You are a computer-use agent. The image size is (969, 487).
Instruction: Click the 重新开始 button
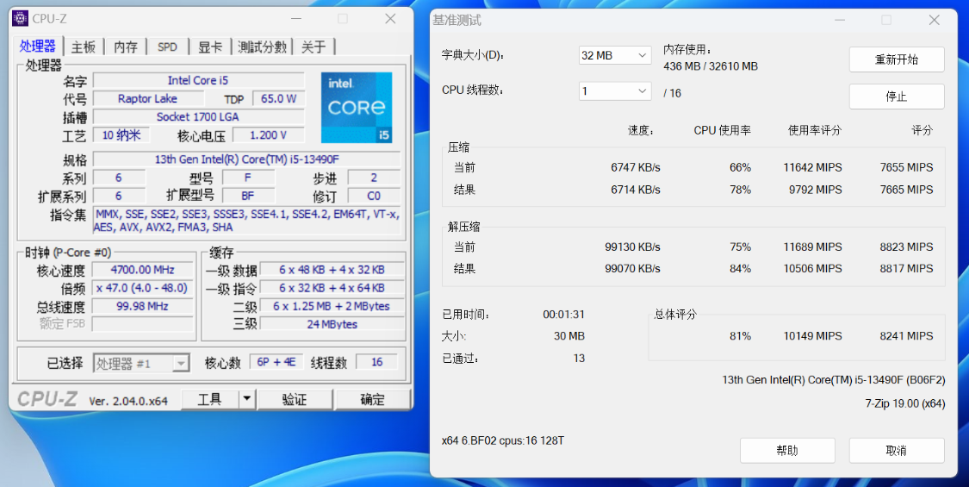click(897, 59)
